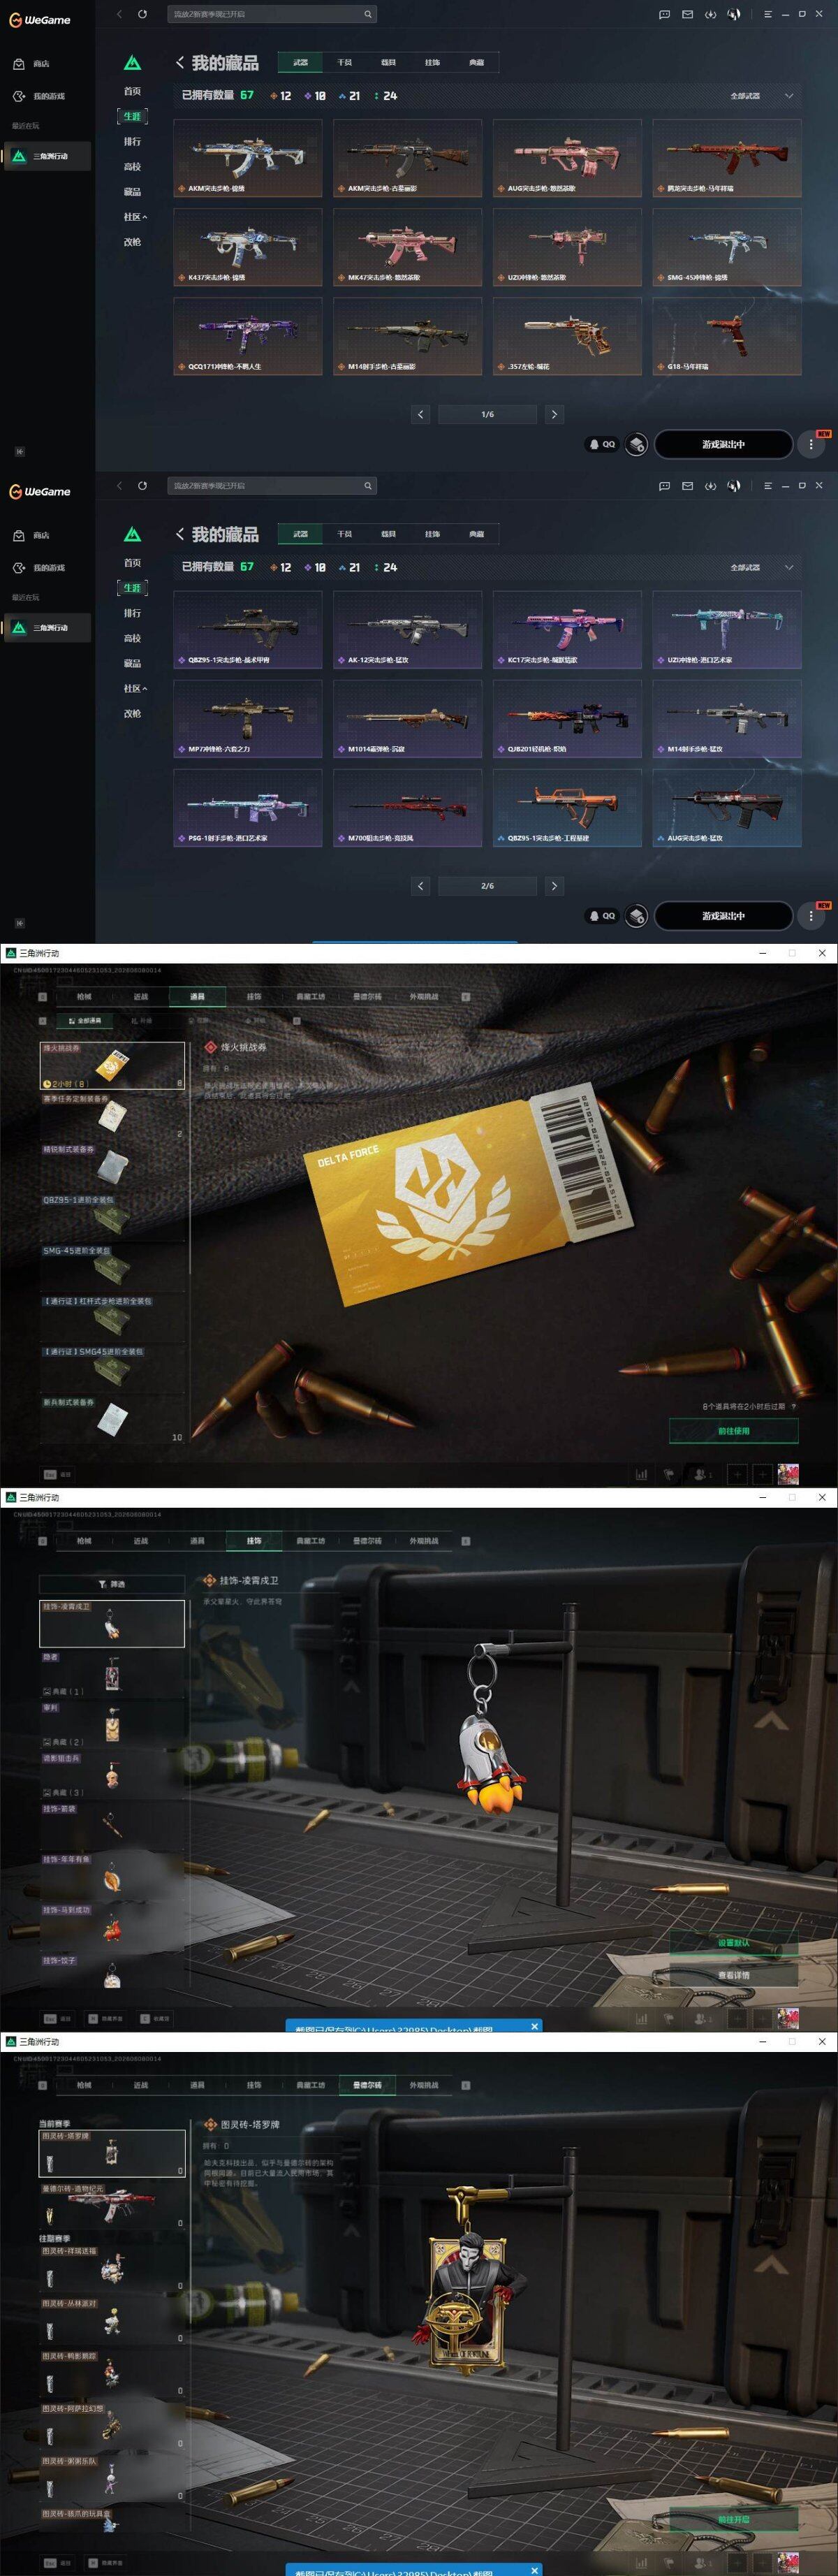The height and width of the screenshot is (2576, 838).
Task: Open 我的游戏 in the page 1/6 WeGame sidebar
Action: pos(39,96)
